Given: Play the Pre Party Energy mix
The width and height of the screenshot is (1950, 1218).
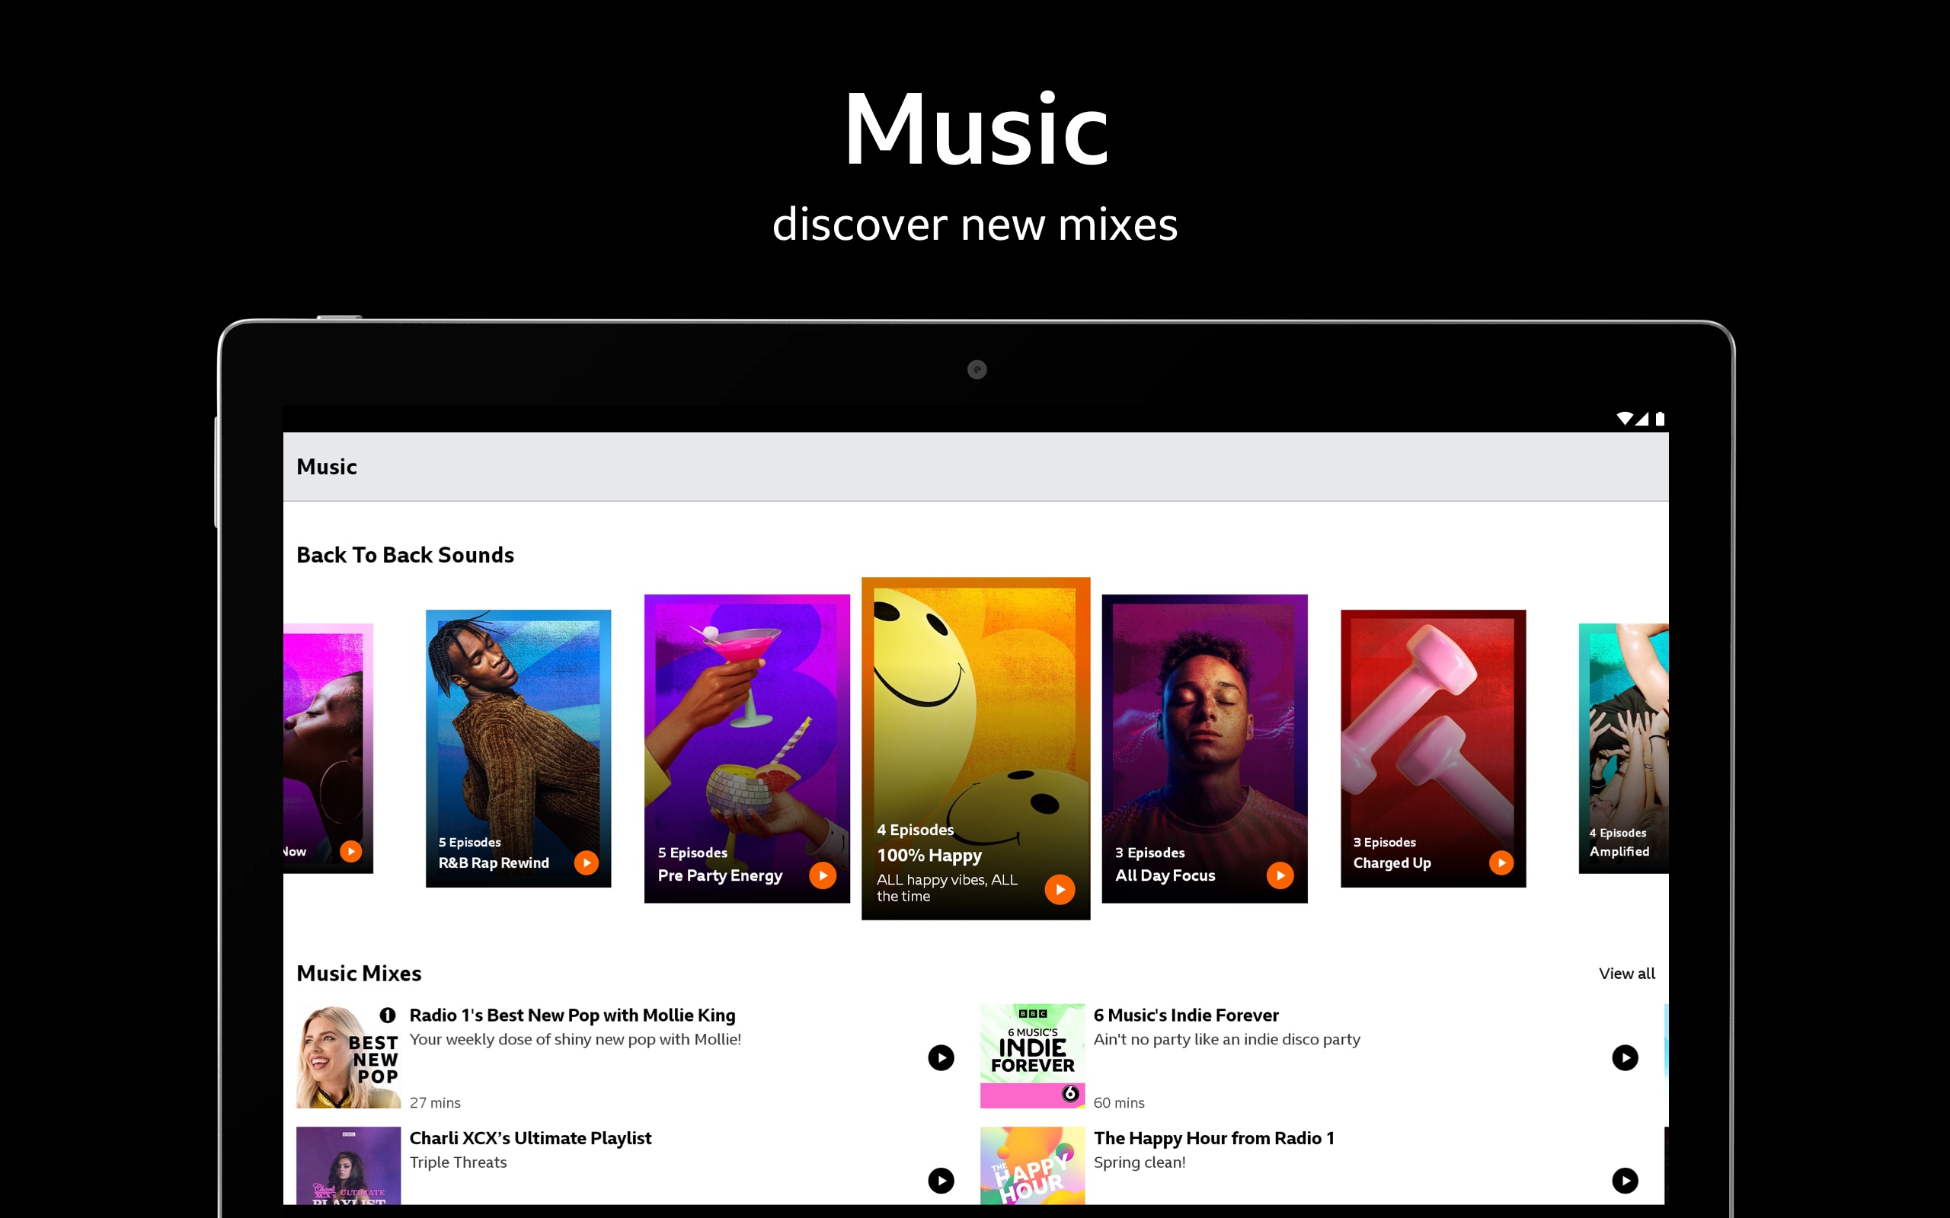Looking at the screenshot, I should pyautogui.click(x=822, y=875).
